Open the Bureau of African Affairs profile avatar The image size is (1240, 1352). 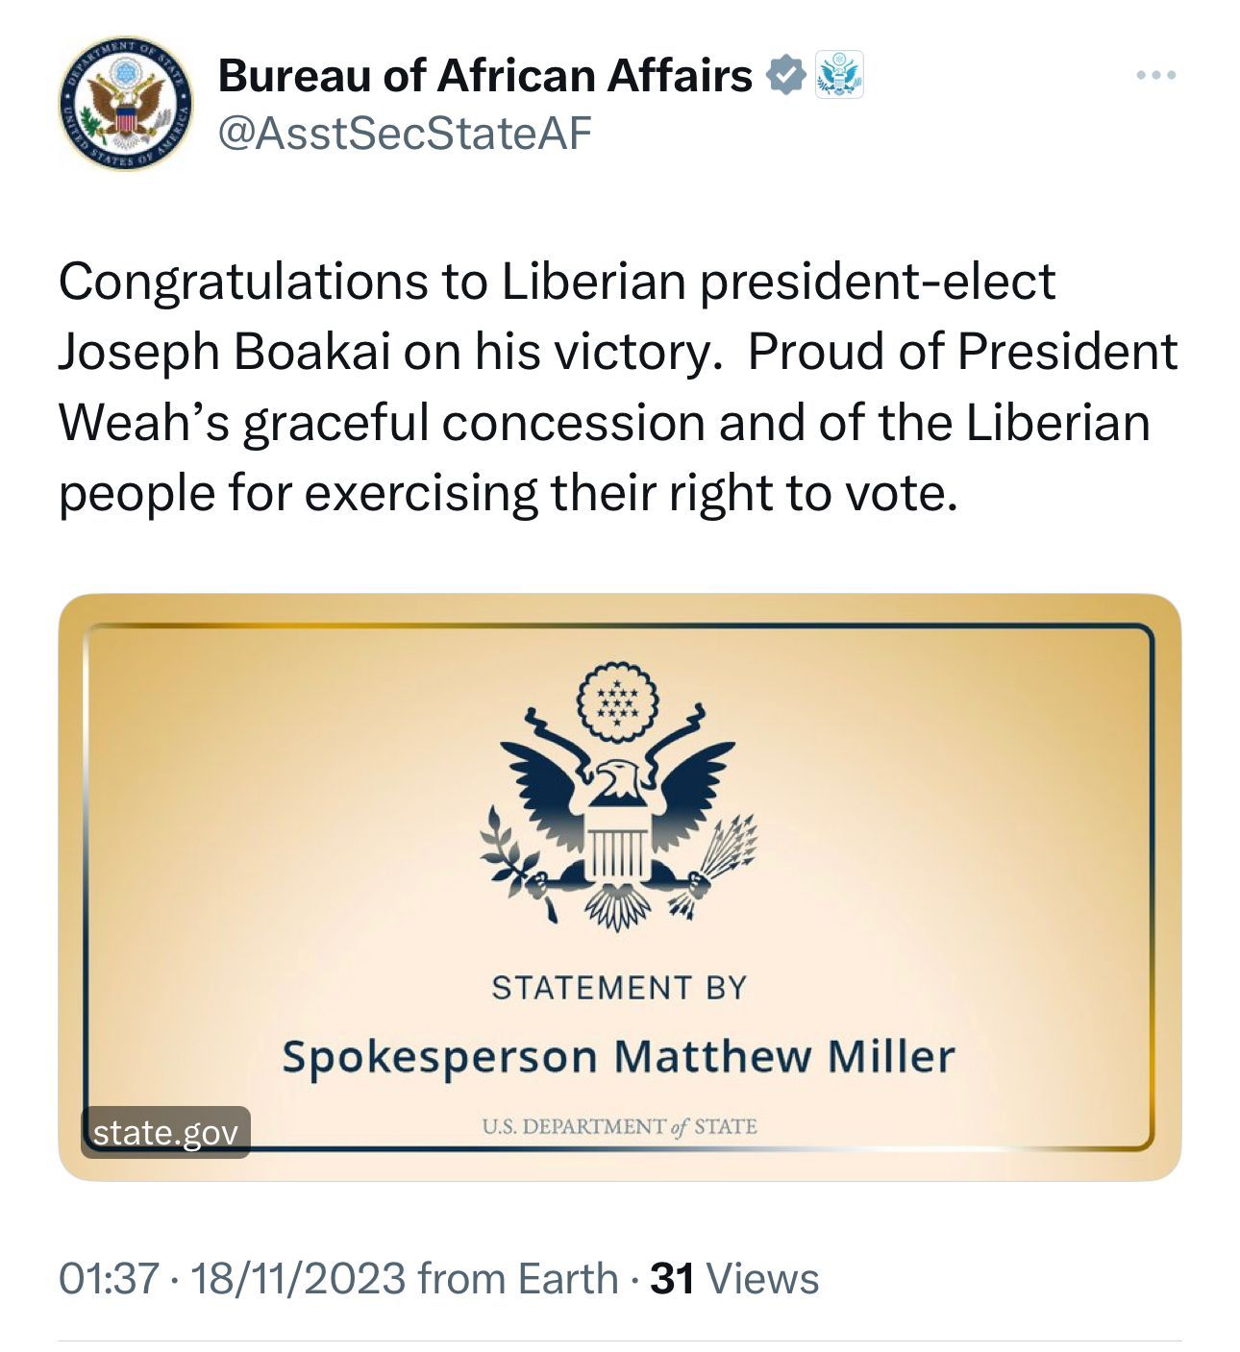click(126, 105)
